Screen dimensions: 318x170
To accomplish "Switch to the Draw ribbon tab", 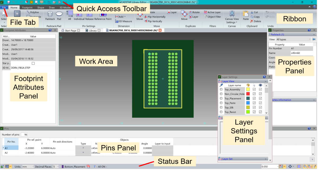I will click(52, 7).
